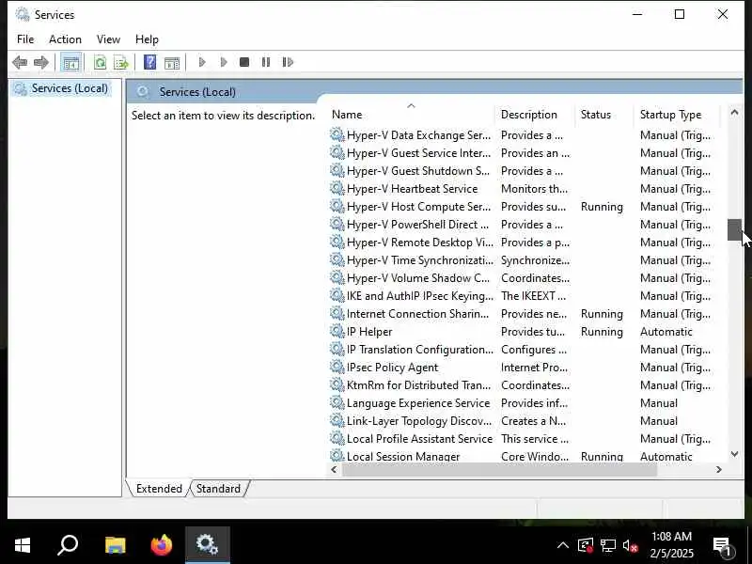Image resolution: width=752 pixels, height=564 pixels.
Task: Click Services gear icon in taskbar
Action: pos(207,545)
